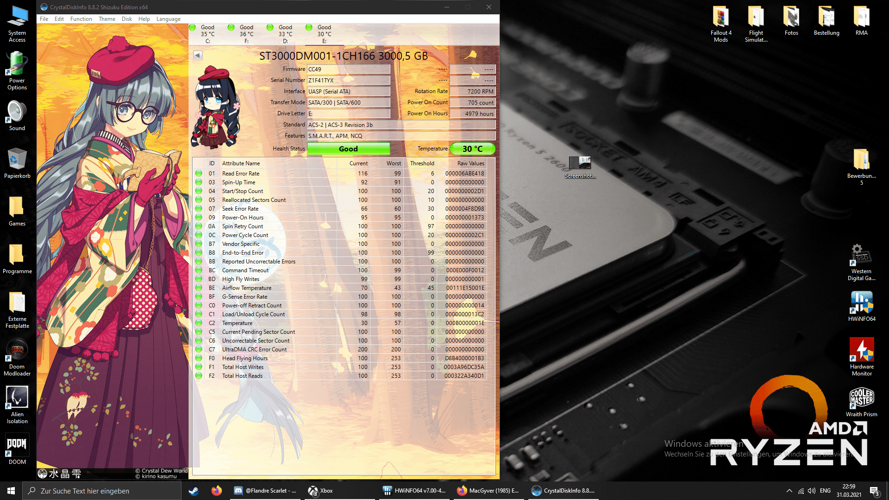Viewport: 889px width, 500px height.
Task: Open the System Access desktop icon
Action: point(17,24)
